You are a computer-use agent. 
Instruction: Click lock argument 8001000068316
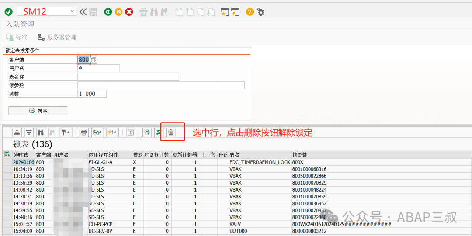[x=309, y=169]
